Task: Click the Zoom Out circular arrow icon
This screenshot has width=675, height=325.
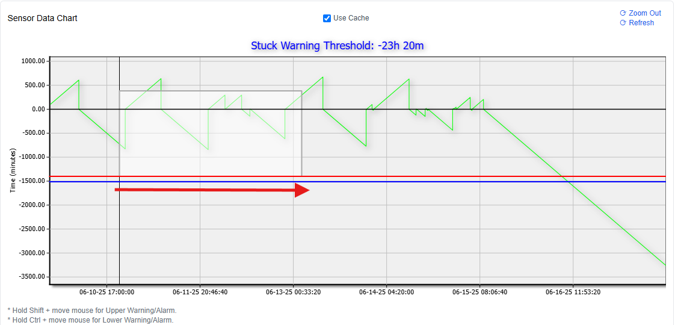Action: click(x=623, y=13)
